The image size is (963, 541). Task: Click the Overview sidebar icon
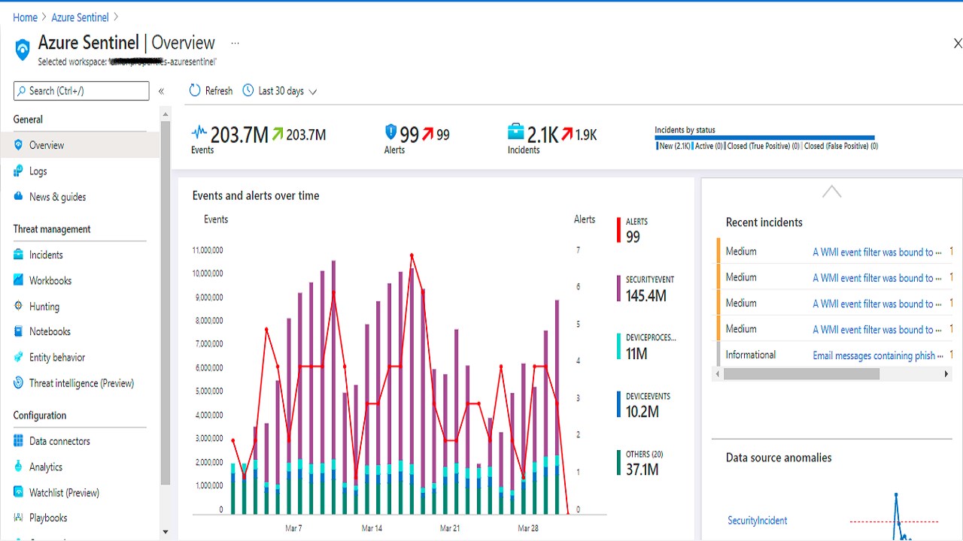(x=19, y=145)
